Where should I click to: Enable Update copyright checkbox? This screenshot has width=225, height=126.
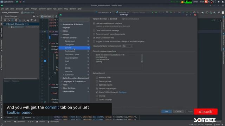97,99
